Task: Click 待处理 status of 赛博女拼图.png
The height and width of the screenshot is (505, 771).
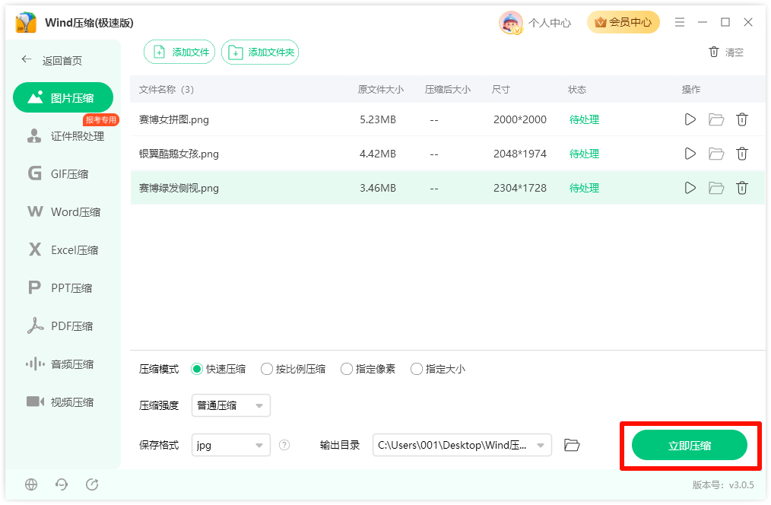Action: point(584,119)
